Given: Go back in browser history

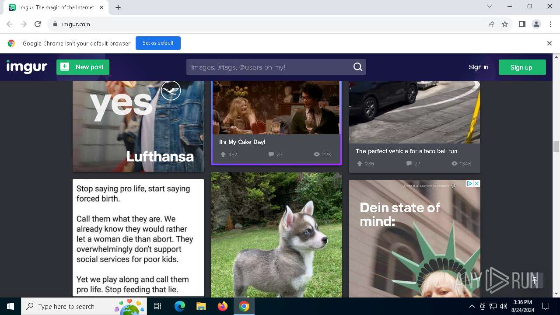Looking at the screenshot, I should [10, 24].
